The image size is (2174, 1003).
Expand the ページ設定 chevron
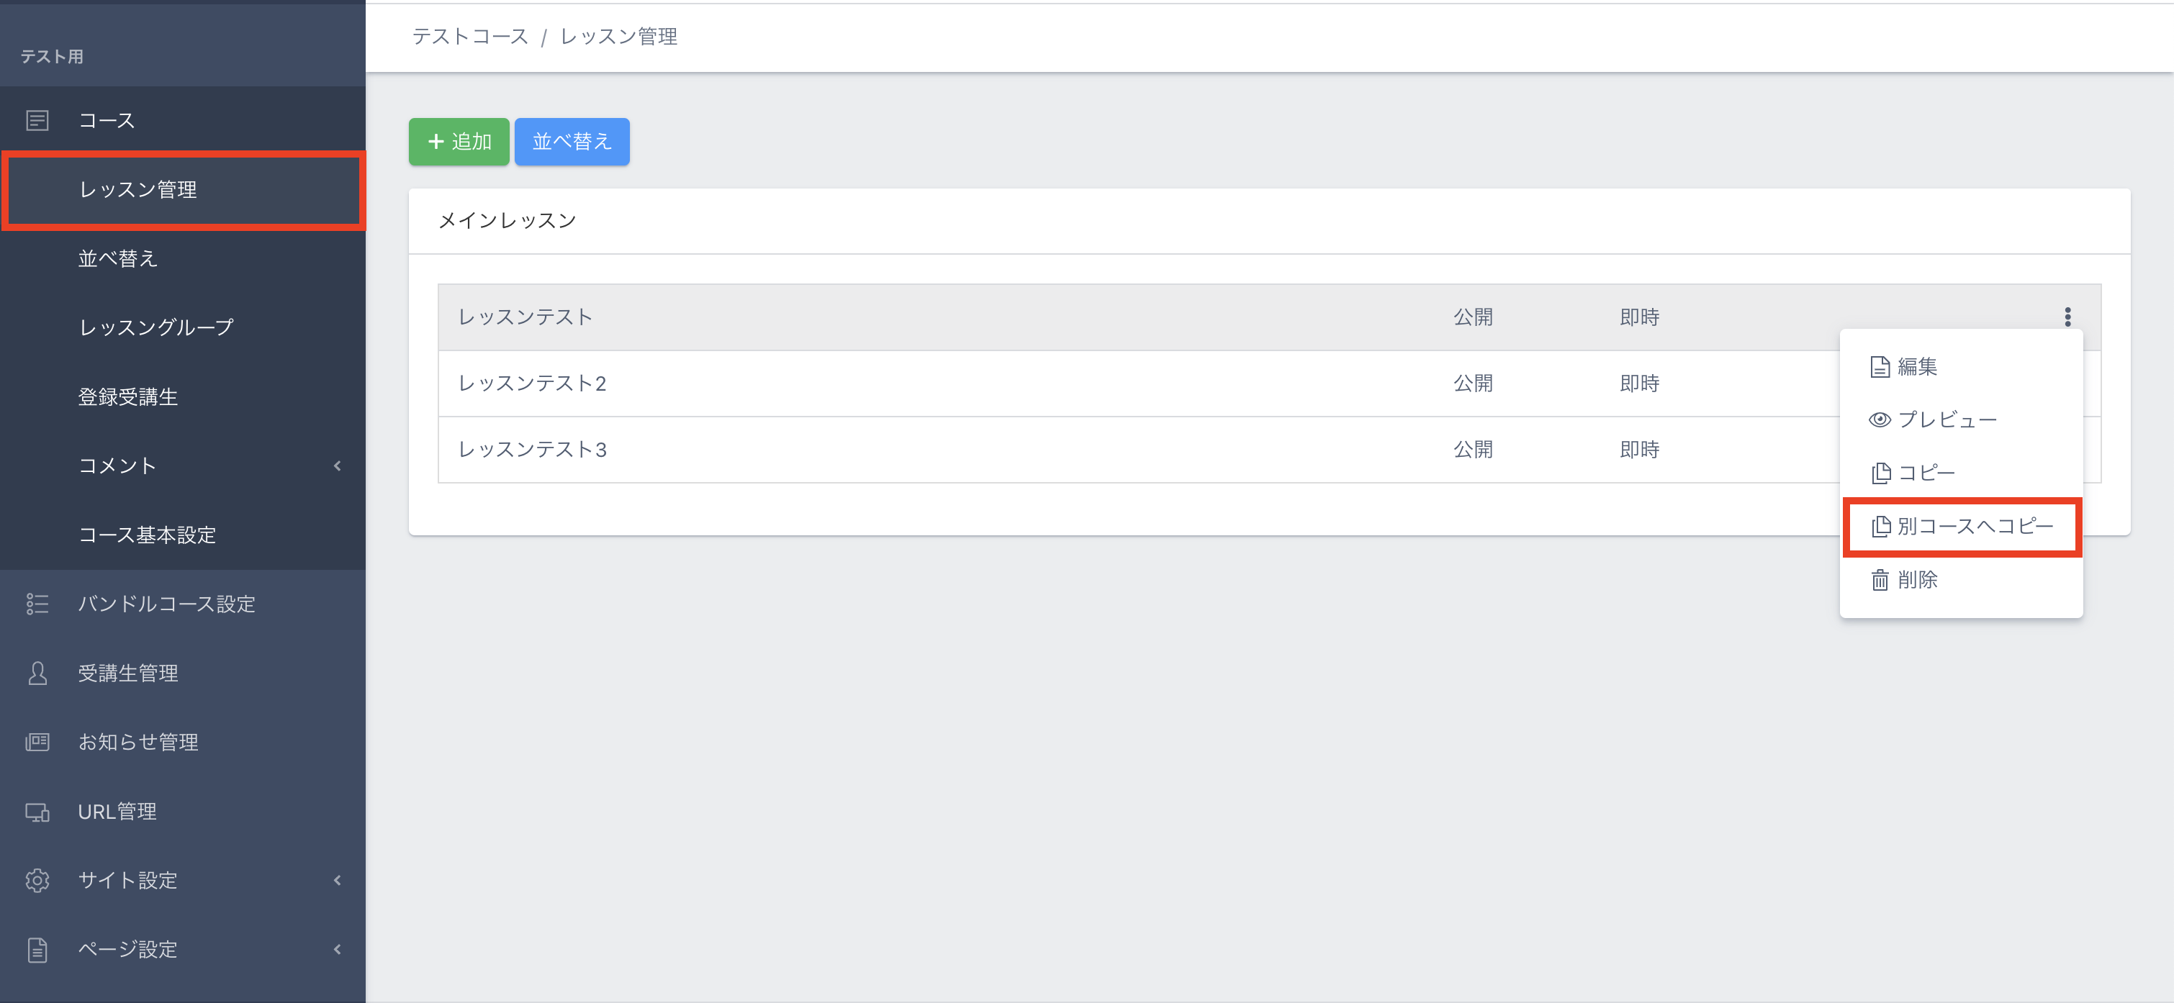point(338,949)
